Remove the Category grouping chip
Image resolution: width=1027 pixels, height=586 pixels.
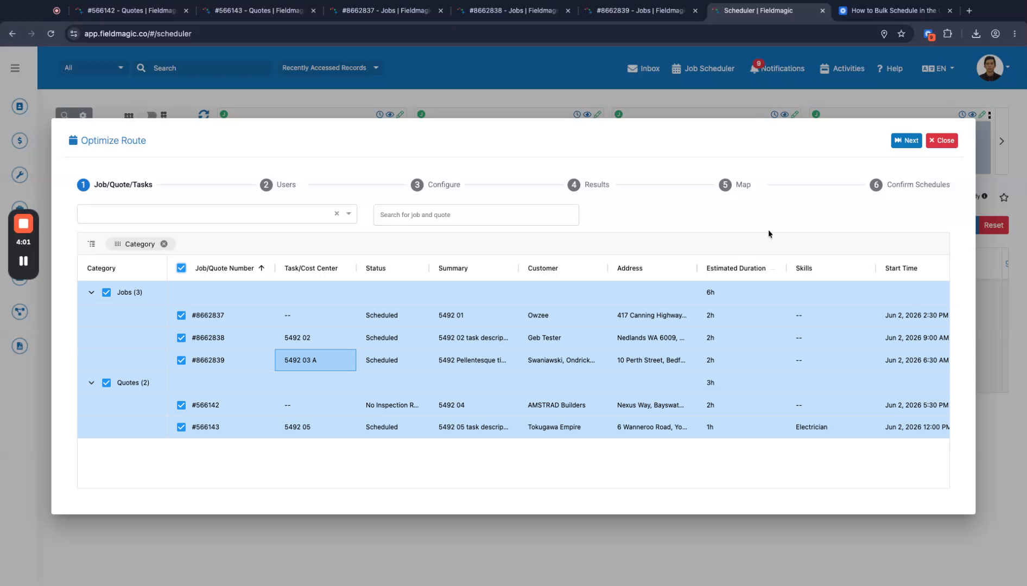click(164, 244)
